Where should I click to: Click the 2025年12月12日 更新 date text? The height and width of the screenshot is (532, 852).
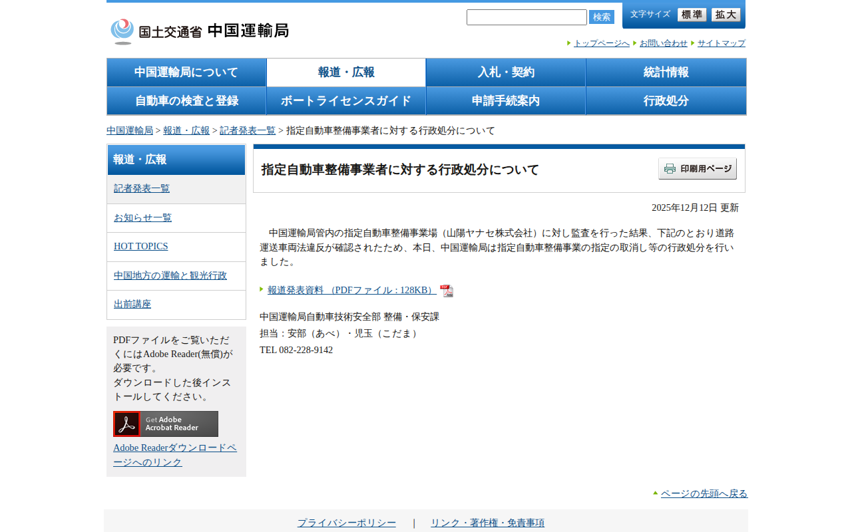coord(695,207)
